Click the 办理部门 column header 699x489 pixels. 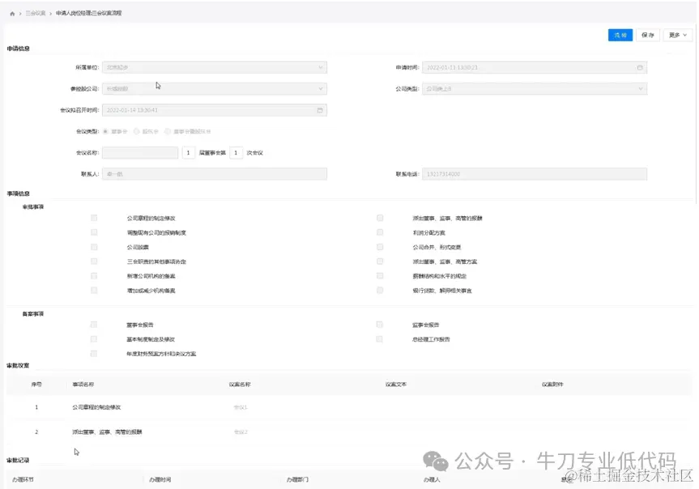(297, 479)
